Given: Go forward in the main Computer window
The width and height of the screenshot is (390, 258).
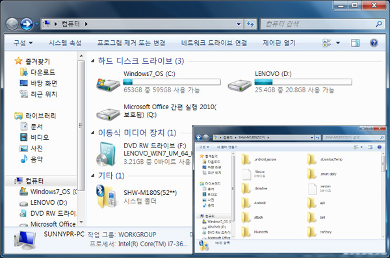Looking at the screenshot, I should (x=27, y=24).
